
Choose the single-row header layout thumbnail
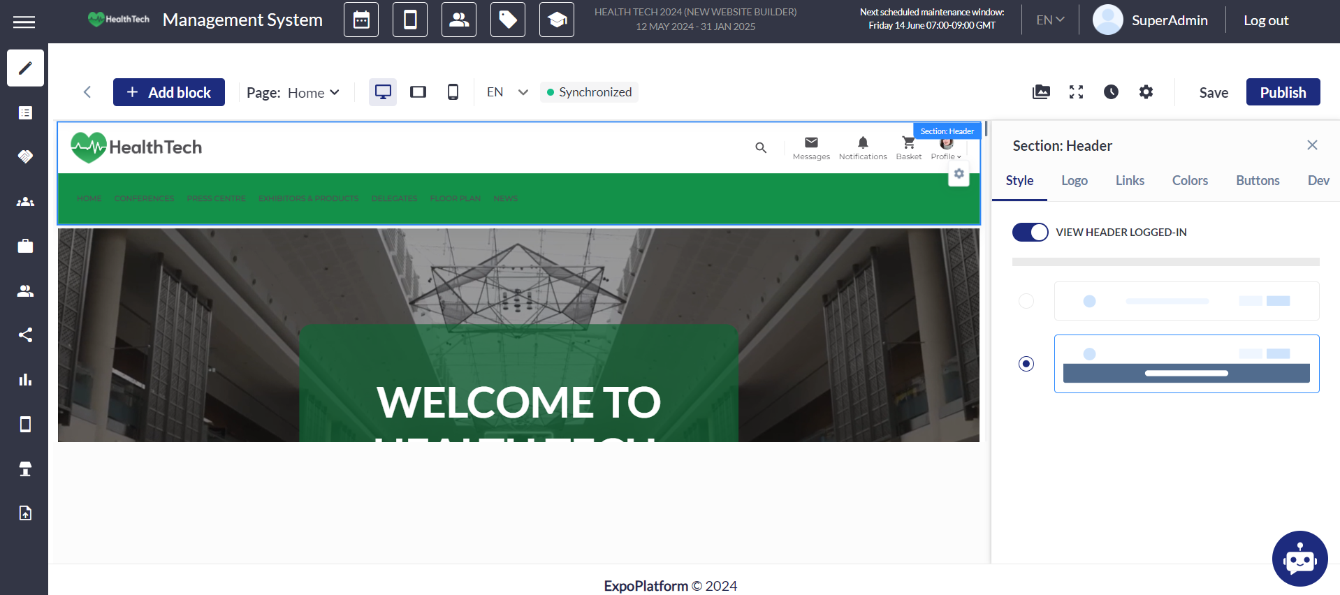[1186, 301]
